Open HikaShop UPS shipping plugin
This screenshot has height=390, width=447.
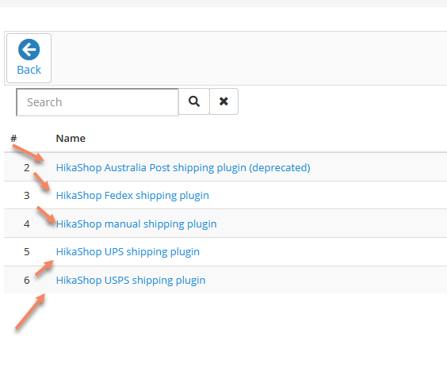click(x=128, y=252)
